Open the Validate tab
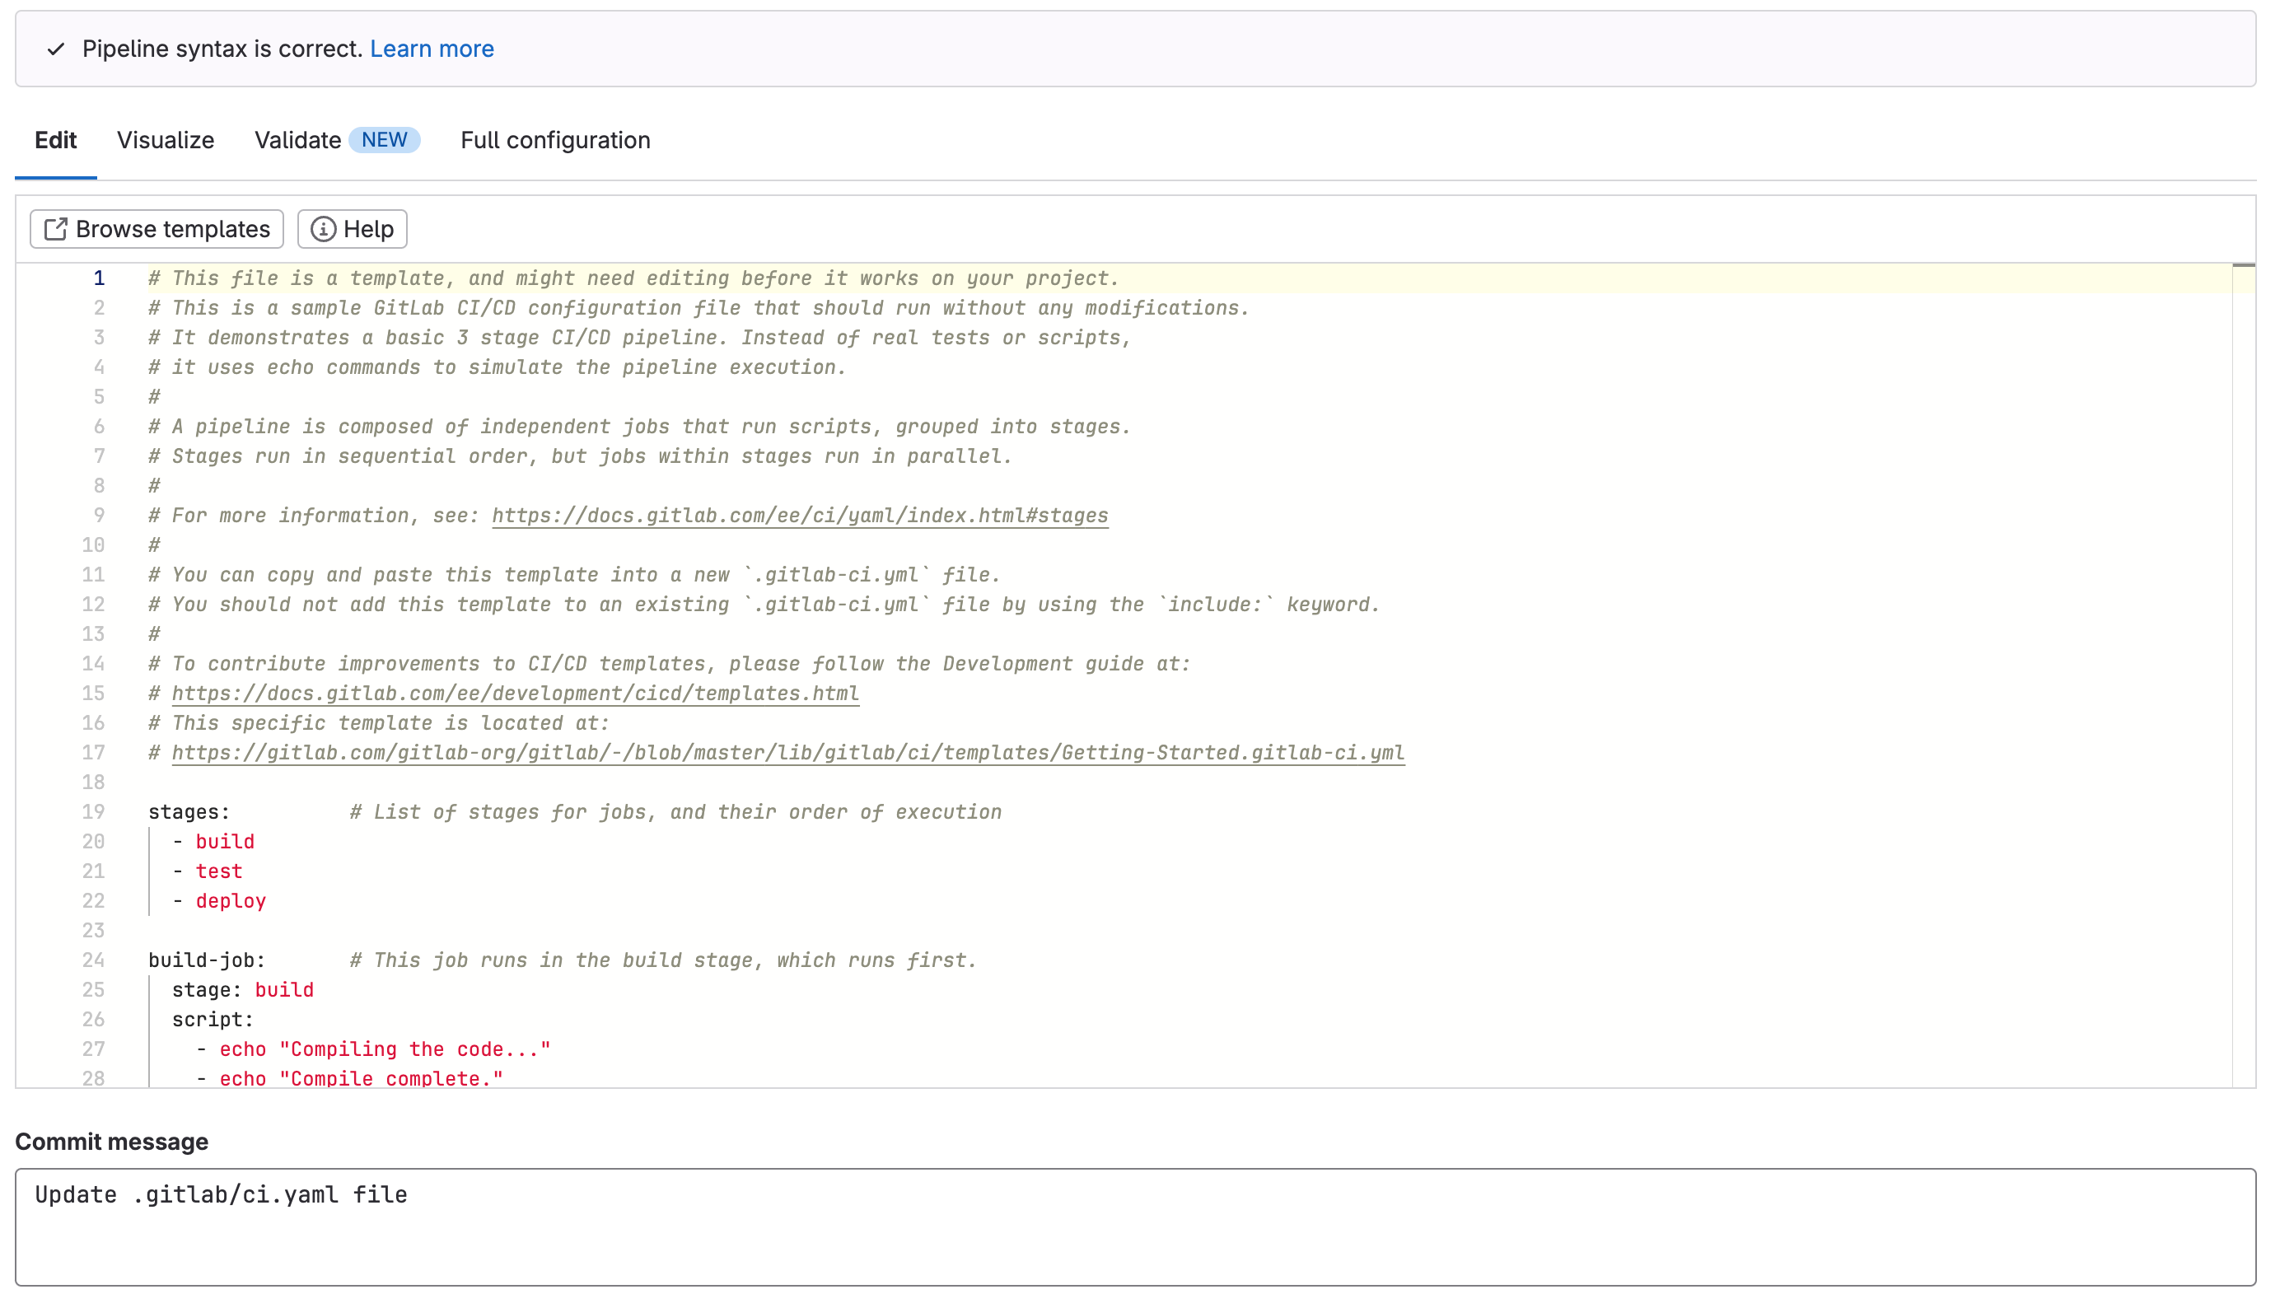2280x1308 pixels. tap(297, 140)
